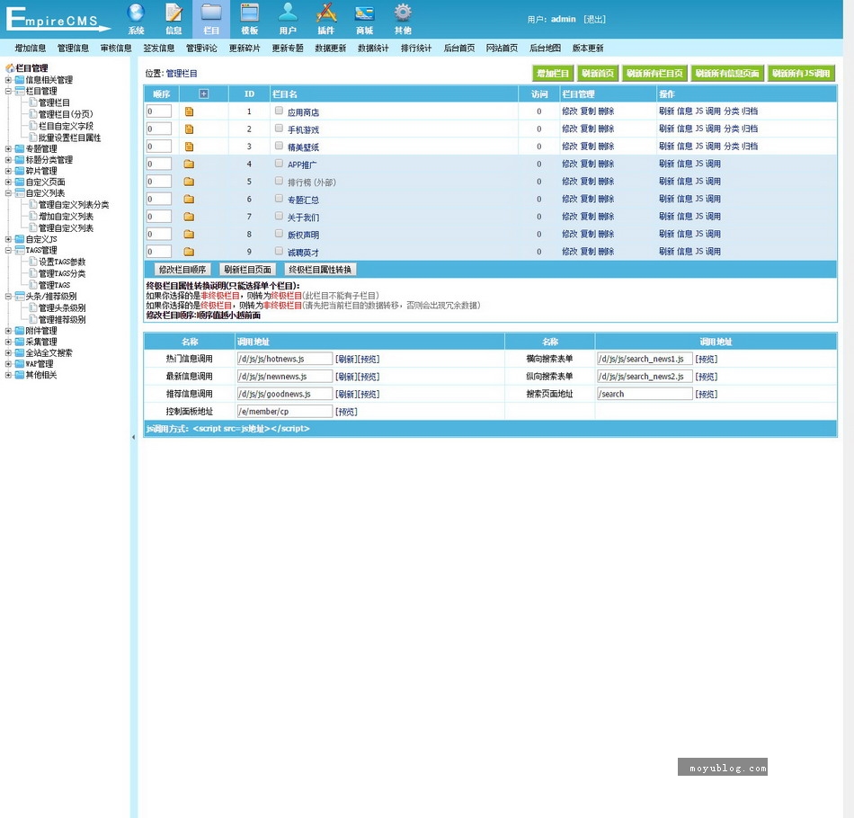
Task: Open 管理TAGS分类 in the tree
Action: (61, 273)
